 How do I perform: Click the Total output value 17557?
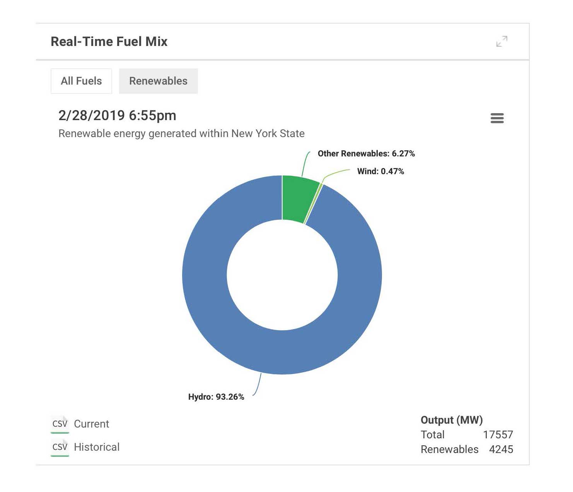coord(498,435)
